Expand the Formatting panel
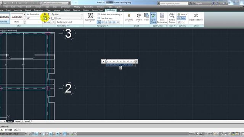 [63, 26]
